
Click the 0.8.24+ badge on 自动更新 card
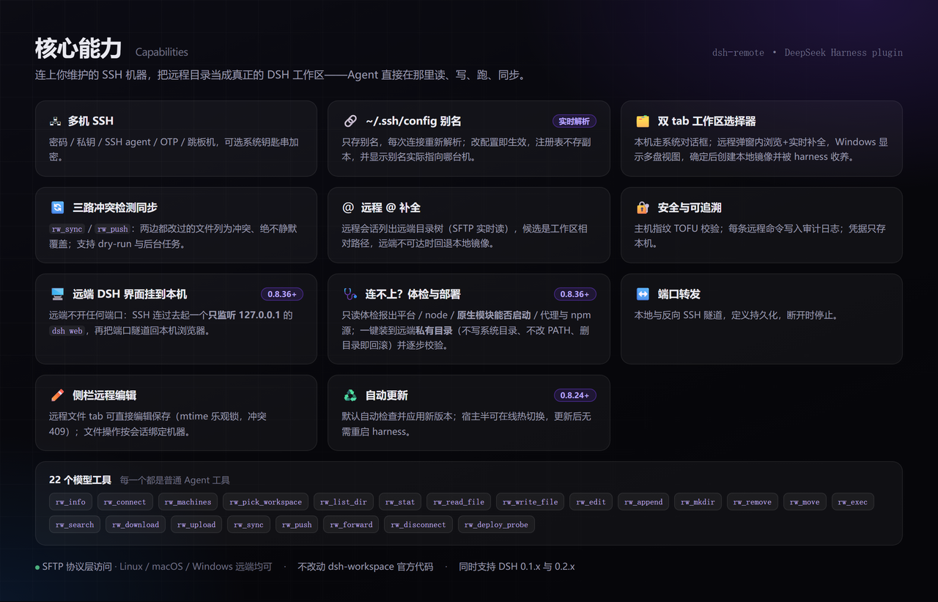575,395
